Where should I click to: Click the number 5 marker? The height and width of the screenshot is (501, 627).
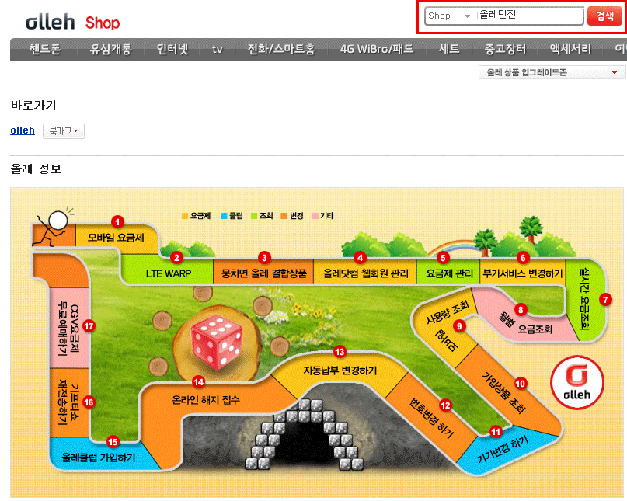[x=443, y=258]
